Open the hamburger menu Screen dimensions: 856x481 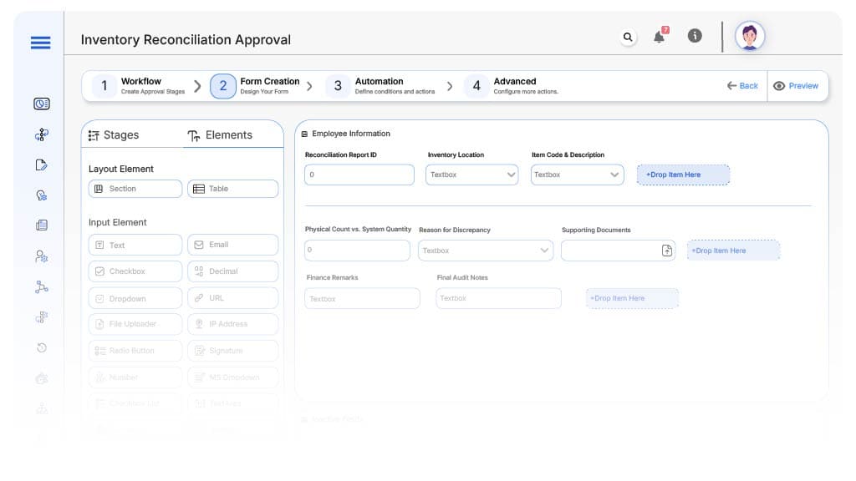point(40,43)
